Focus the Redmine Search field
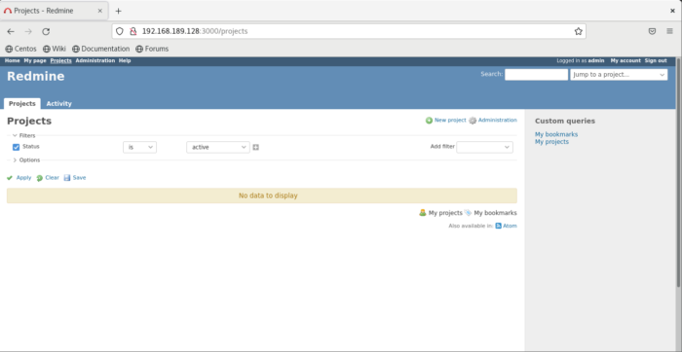Screen dimensions: 682x352 (x=536, y=75)
